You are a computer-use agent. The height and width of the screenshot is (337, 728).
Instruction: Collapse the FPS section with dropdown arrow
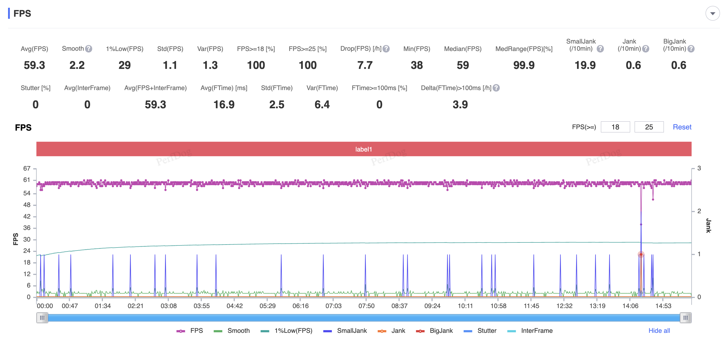click(x=712, y=13)
